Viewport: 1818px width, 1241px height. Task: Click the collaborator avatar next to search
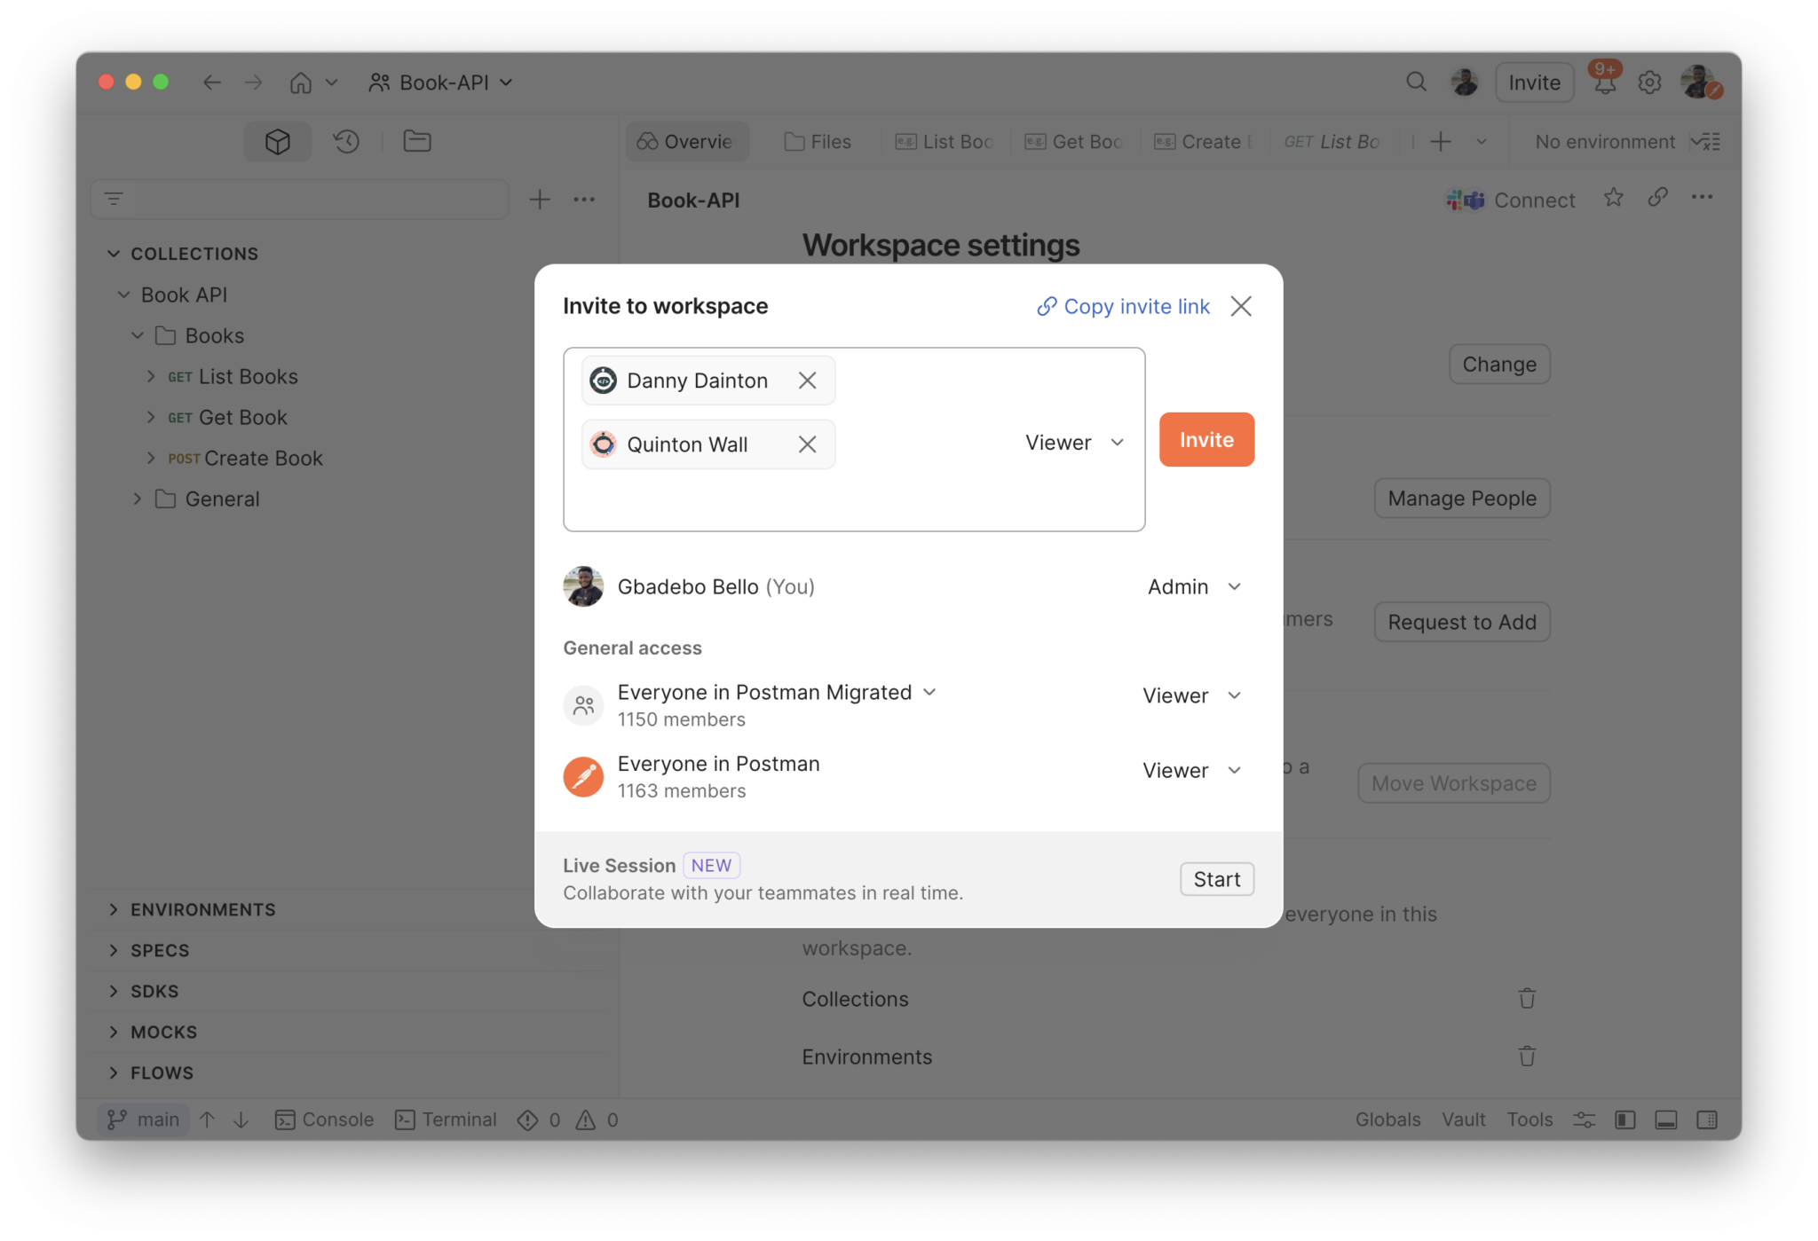(1465, 82)
